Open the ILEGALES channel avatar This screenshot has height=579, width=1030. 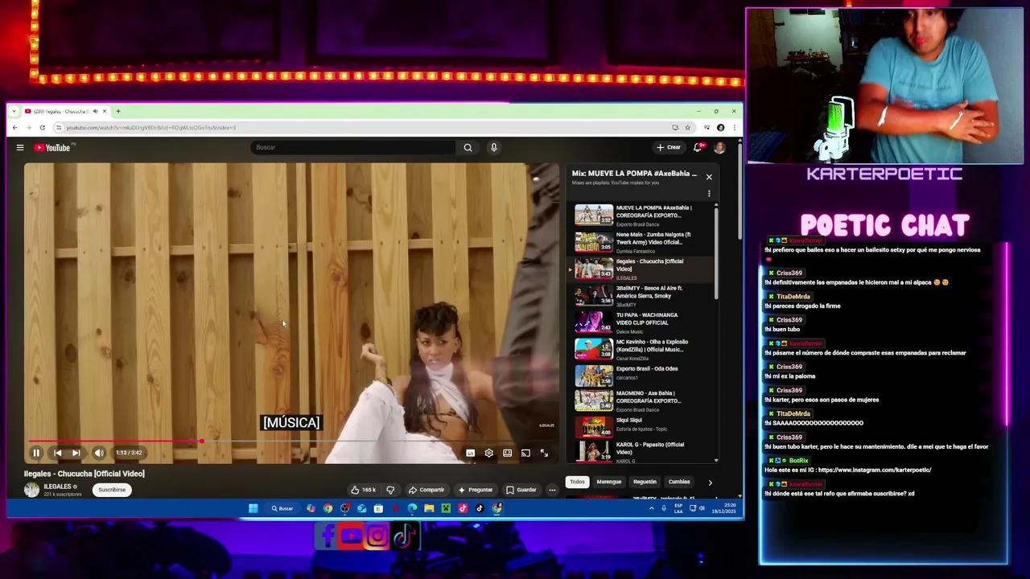[31, 490]
